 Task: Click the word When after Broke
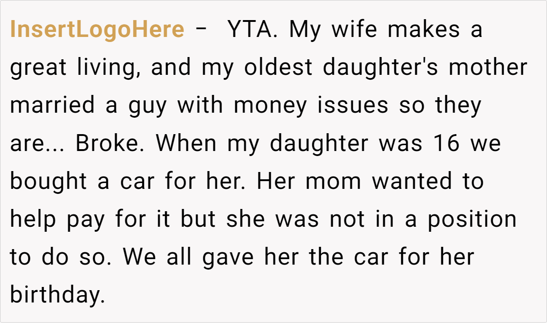point(186,144)
